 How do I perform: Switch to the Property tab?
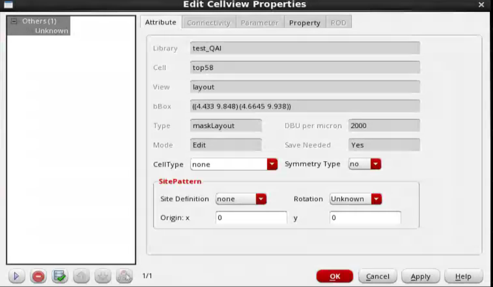(x=304, y=23)
